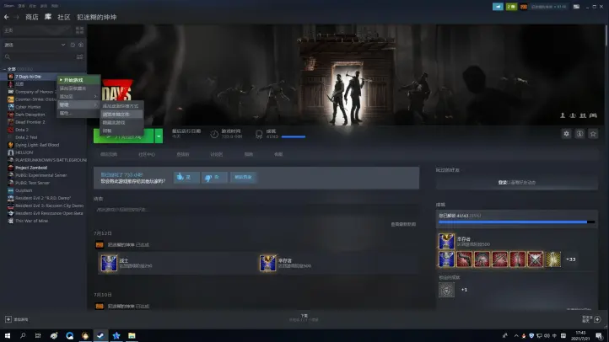Open the 商店 navigation tab
Screen dimensions: 609x342
pyautogui.click(x=32, y=17)
